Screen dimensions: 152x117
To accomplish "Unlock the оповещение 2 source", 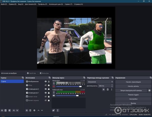I will click(x=49, y=89).
